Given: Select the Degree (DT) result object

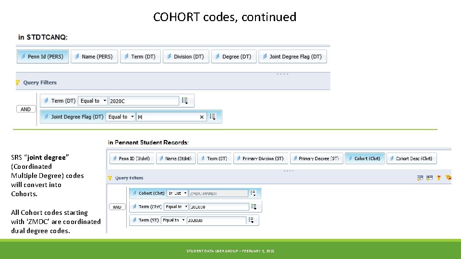Looking at the screenshot, I should pos(234,57).
